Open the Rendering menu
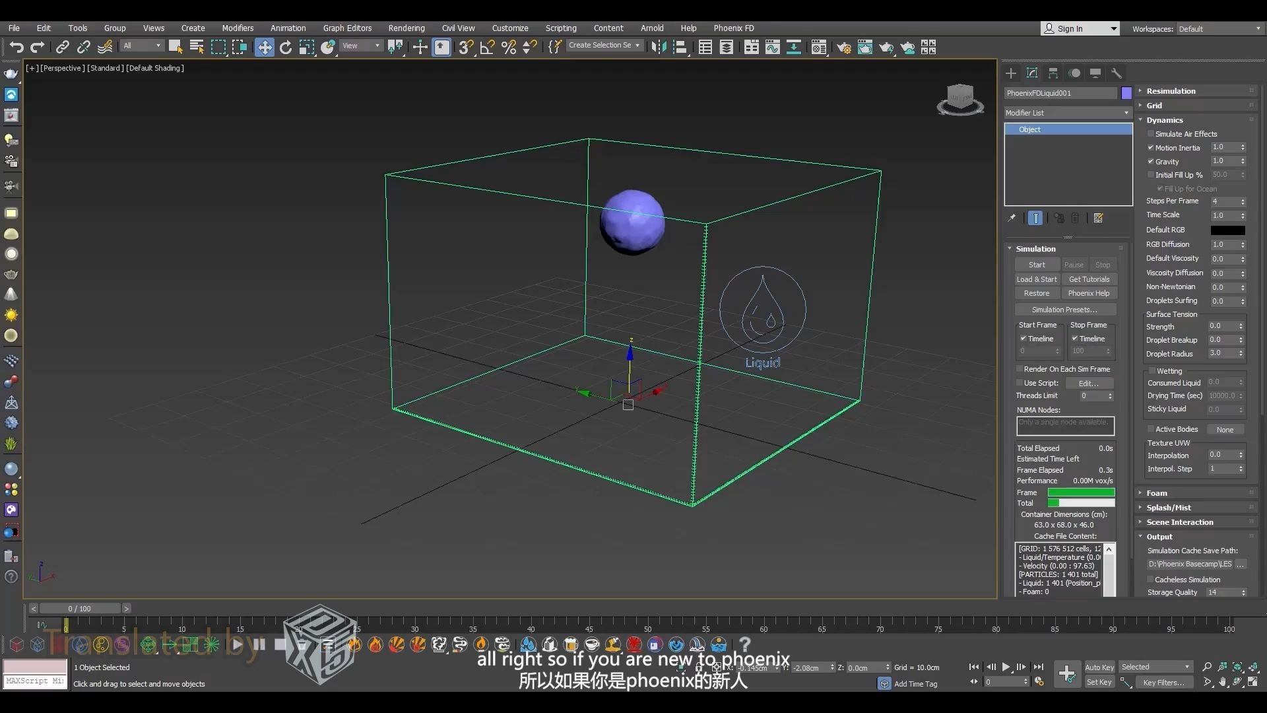 [406, 28]
